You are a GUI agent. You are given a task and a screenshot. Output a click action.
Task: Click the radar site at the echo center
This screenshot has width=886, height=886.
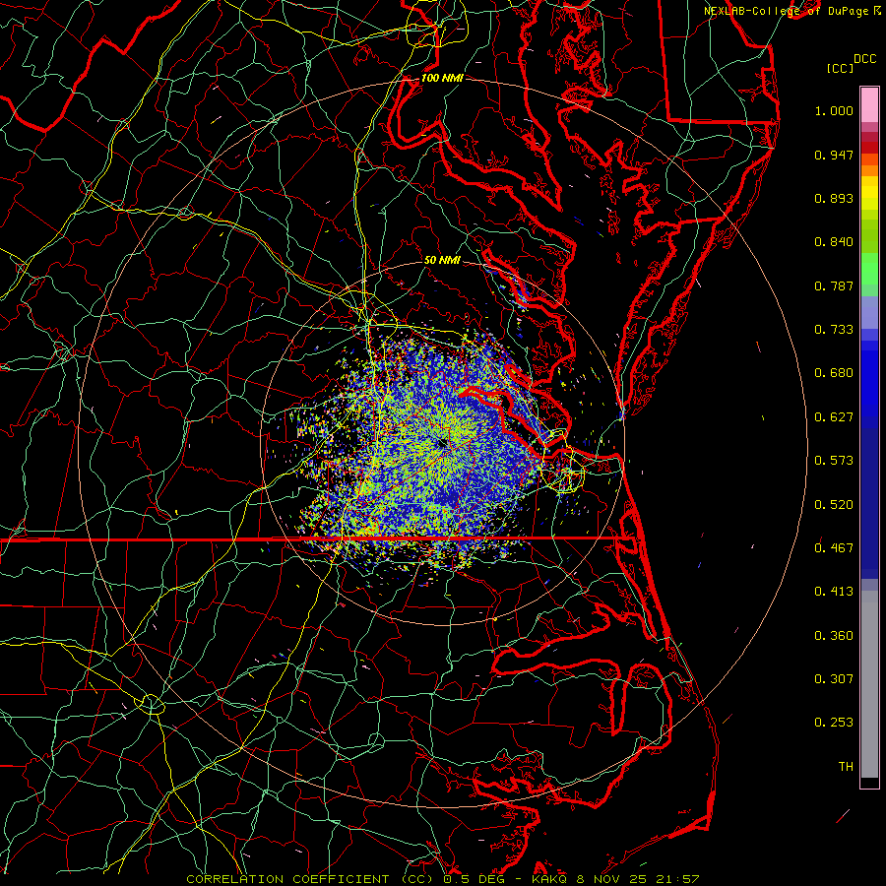[x=443, y=444]
